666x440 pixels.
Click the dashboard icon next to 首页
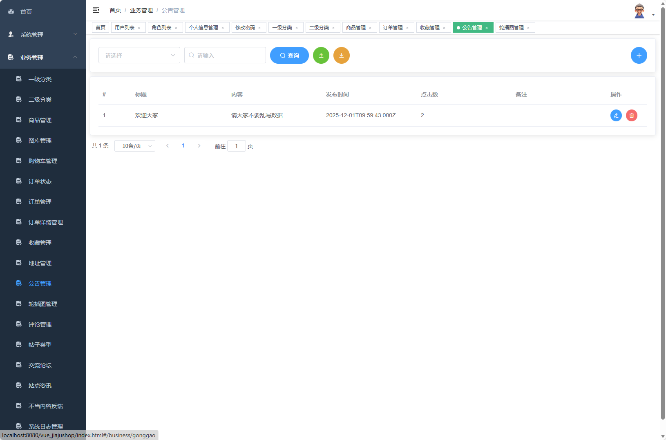[11, 11]
